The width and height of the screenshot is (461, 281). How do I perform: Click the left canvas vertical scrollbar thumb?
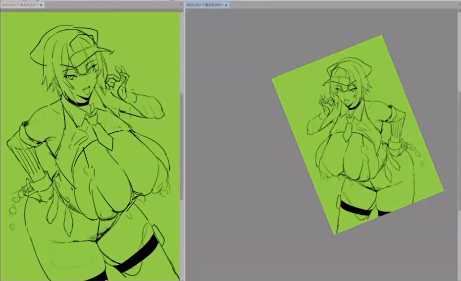[182, 146]
